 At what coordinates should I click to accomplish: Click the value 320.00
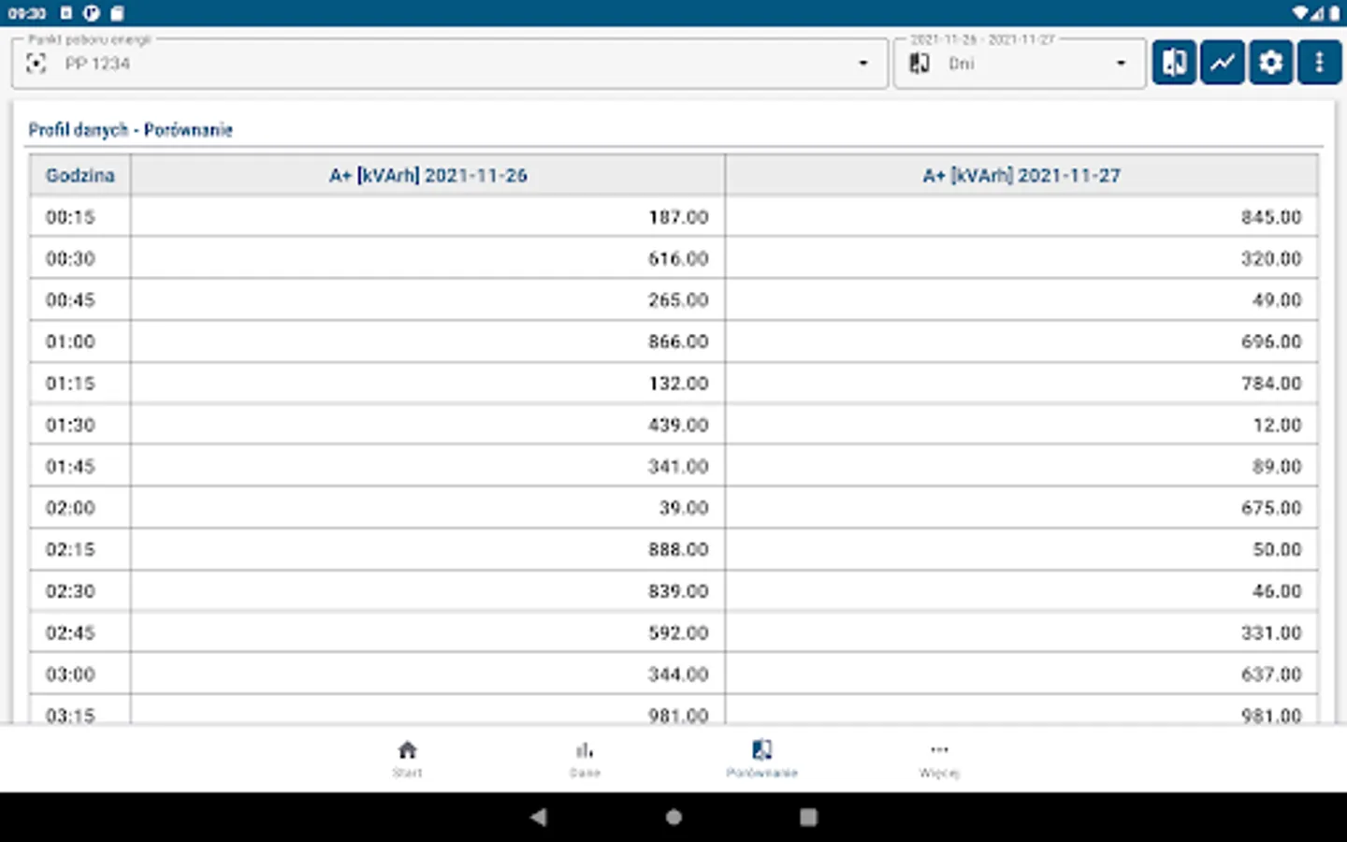tap(1271, 258)
